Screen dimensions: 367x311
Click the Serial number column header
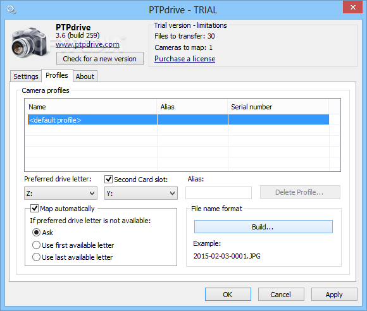tap(278, 107)
